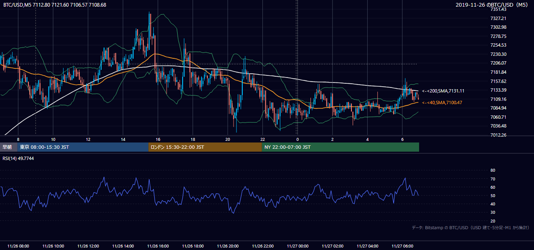Click price axis label 7206.07
The image size is (534, 250).
point(498,63)
